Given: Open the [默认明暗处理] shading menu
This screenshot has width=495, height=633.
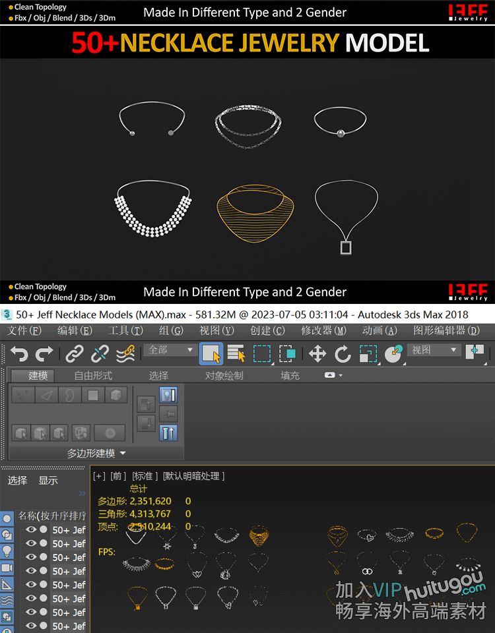Looking at the screenshot, I should 193,476.
